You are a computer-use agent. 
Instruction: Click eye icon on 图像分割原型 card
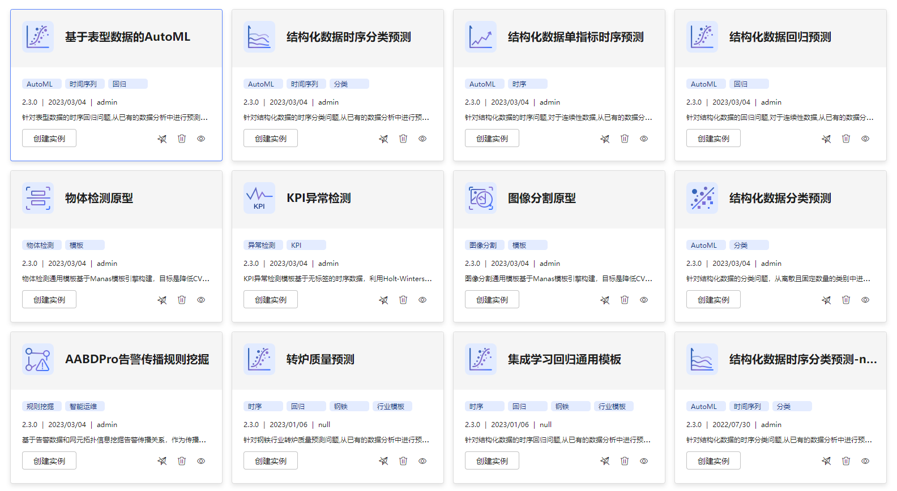pos(644,300)
